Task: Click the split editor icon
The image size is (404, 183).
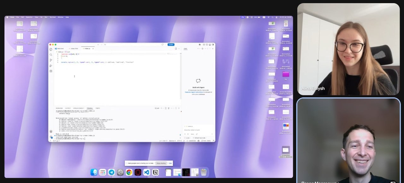Action: [176, 49]
